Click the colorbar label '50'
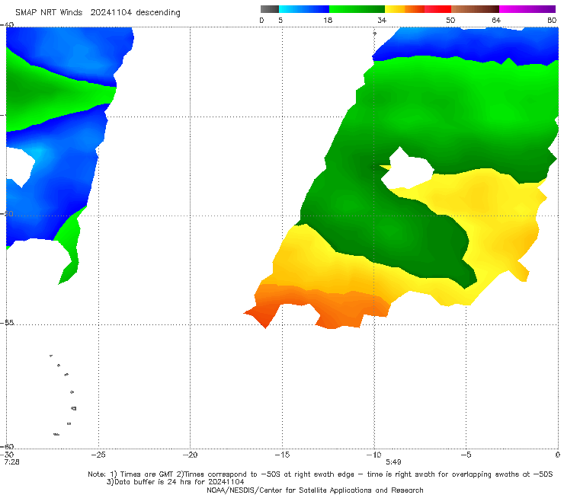Image resolution: width=564 pixels, height=495 pixels. pyautogui.click(x=450, y=21)
